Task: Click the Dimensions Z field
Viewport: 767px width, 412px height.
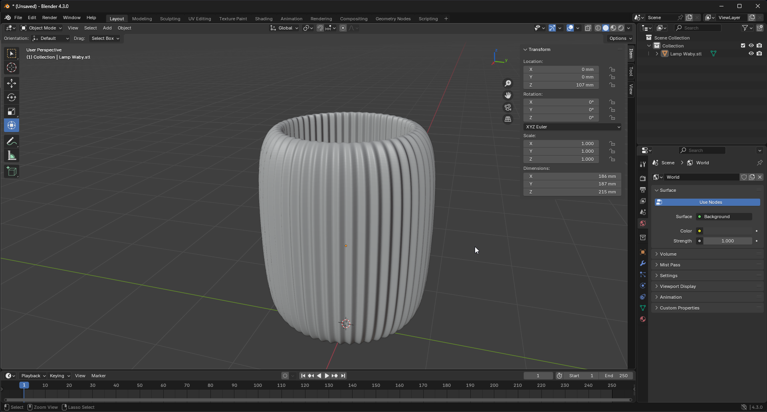Action: 572,192
